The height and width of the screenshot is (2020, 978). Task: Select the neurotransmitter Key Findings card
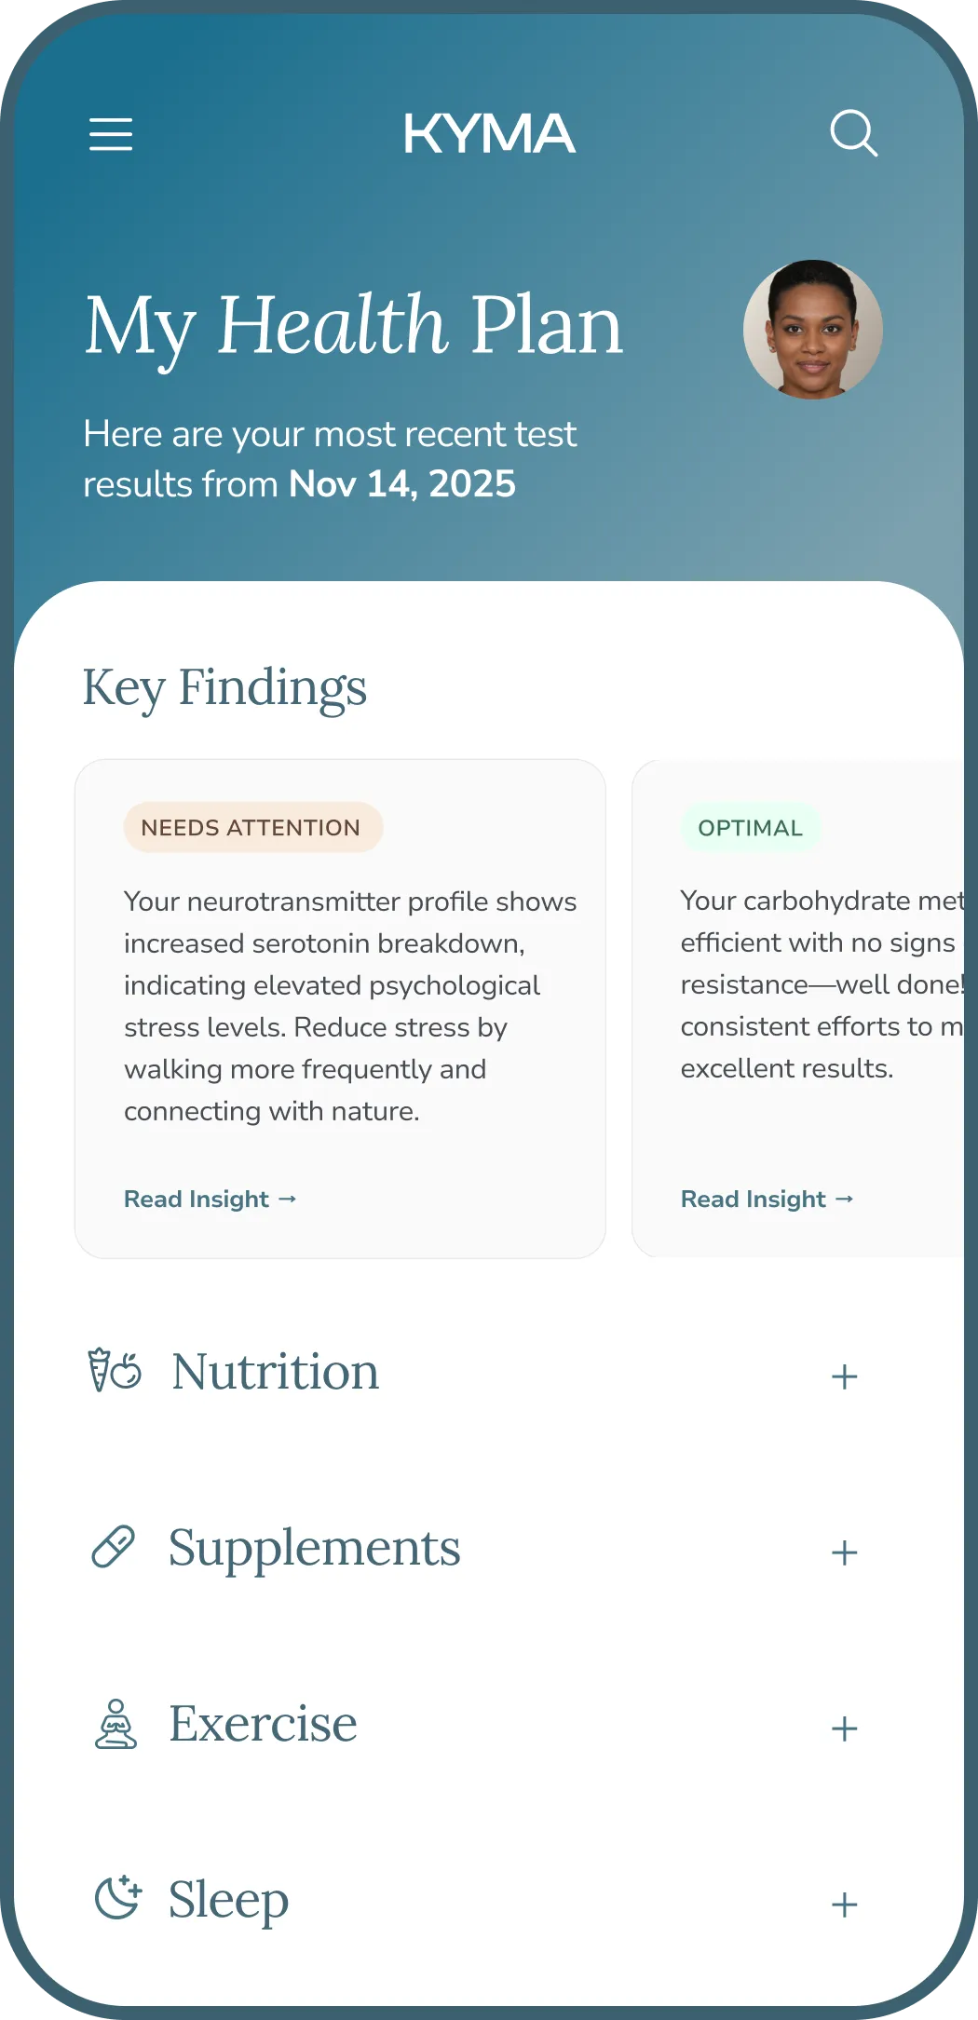point(341,1006)
